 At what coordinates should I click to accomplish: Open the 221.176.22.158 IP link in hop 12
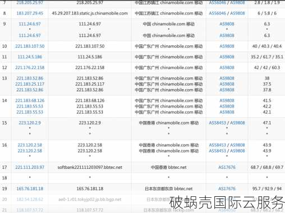click(30, 68)
